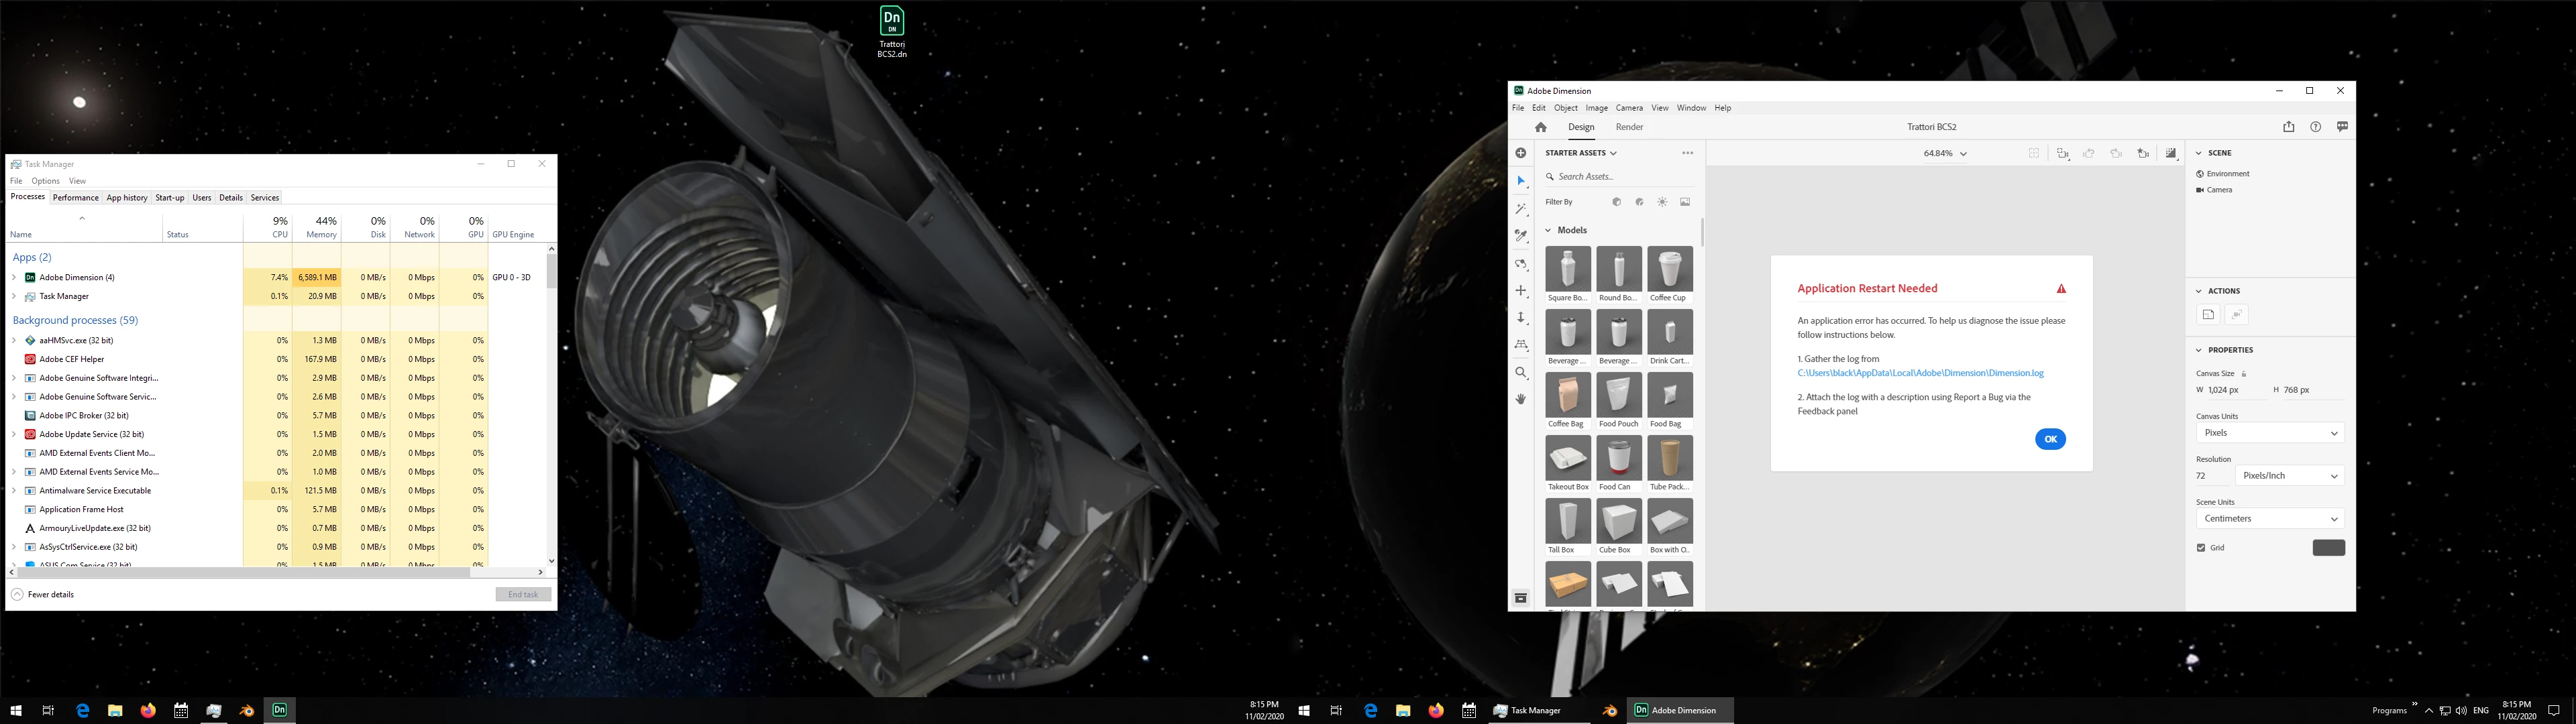This screenshot has width=2576, height=724.
Task: Collapse the Models section
Action: [1549, 230]
